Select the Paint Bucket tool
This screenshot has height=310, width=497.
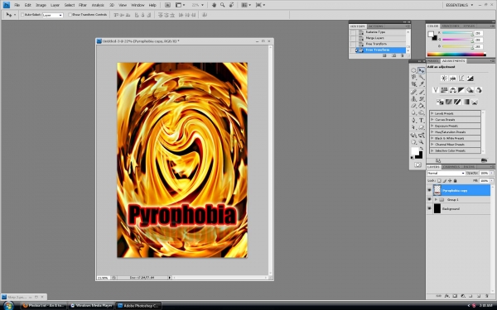422,106
